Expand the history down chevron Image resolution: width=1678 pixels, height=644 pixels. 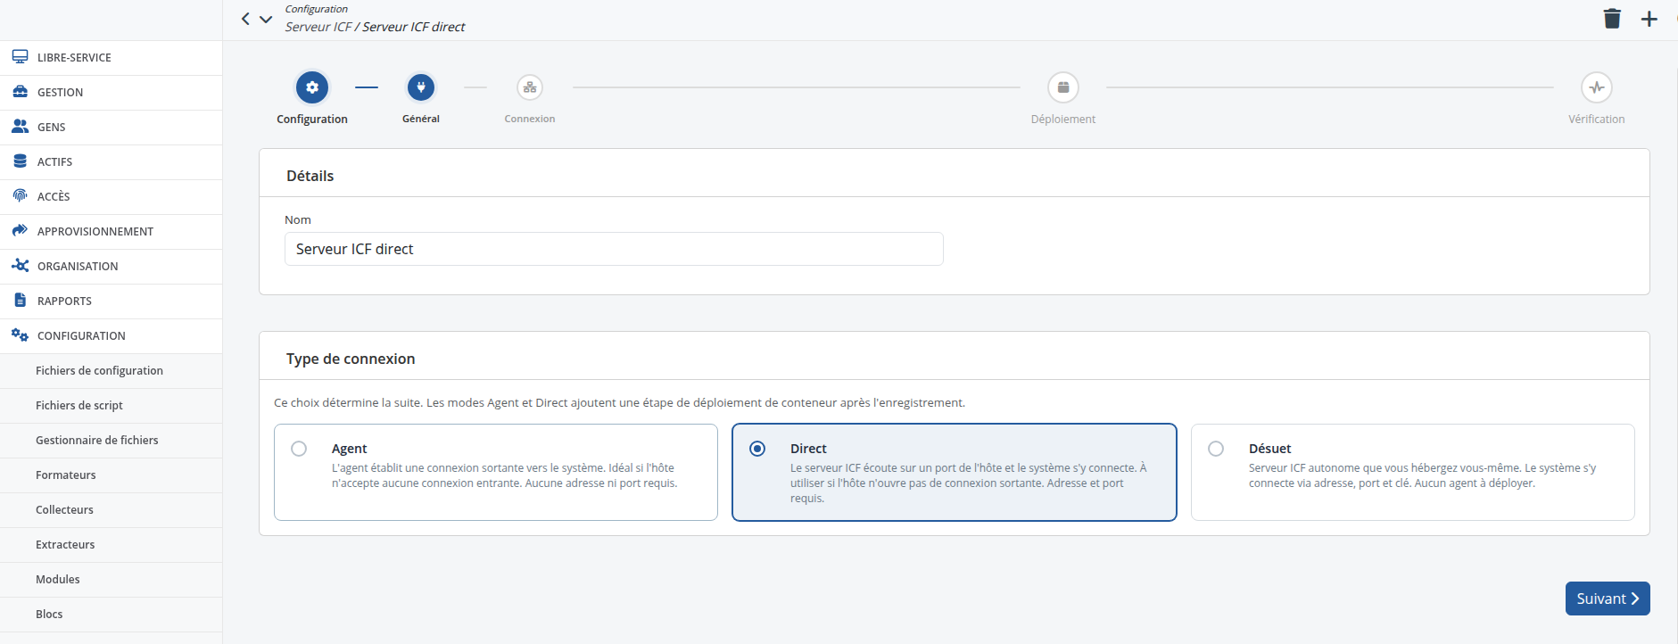[x=266, y=19]
